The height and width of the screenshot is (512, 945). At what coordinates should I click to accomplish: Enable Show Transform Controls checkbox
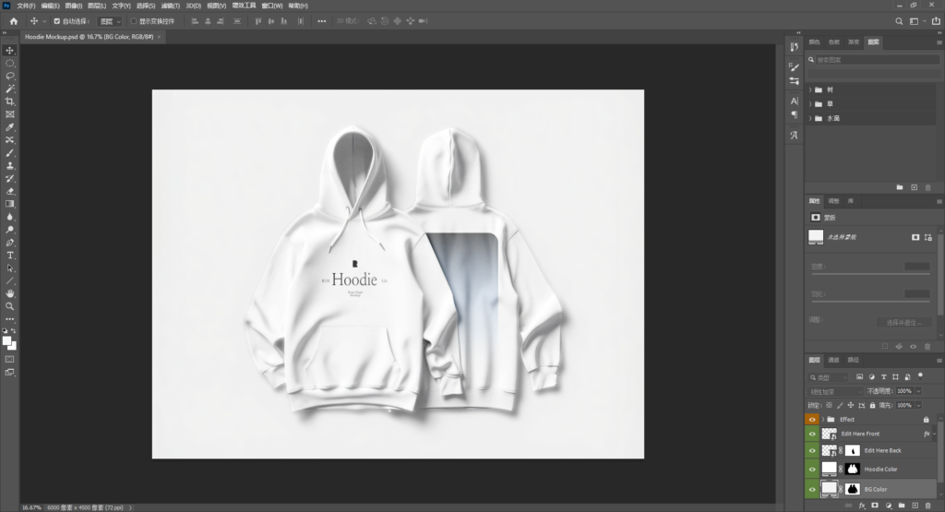coord(134,21)
